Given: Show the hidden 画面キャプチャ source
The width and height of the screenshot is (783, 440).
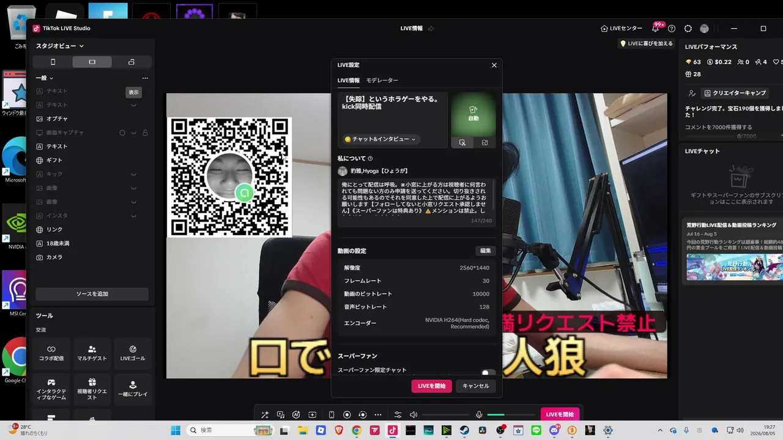Looking at the screenshot, I should [x=133, y=133].
